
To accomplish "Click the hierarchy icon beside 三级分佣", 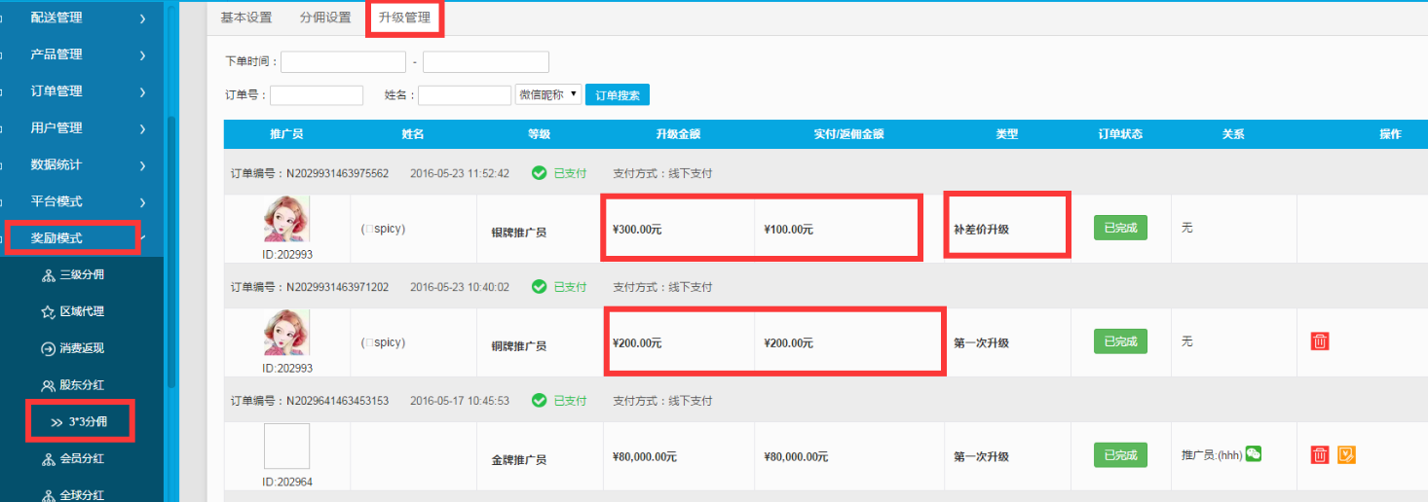I will [48, 275].
